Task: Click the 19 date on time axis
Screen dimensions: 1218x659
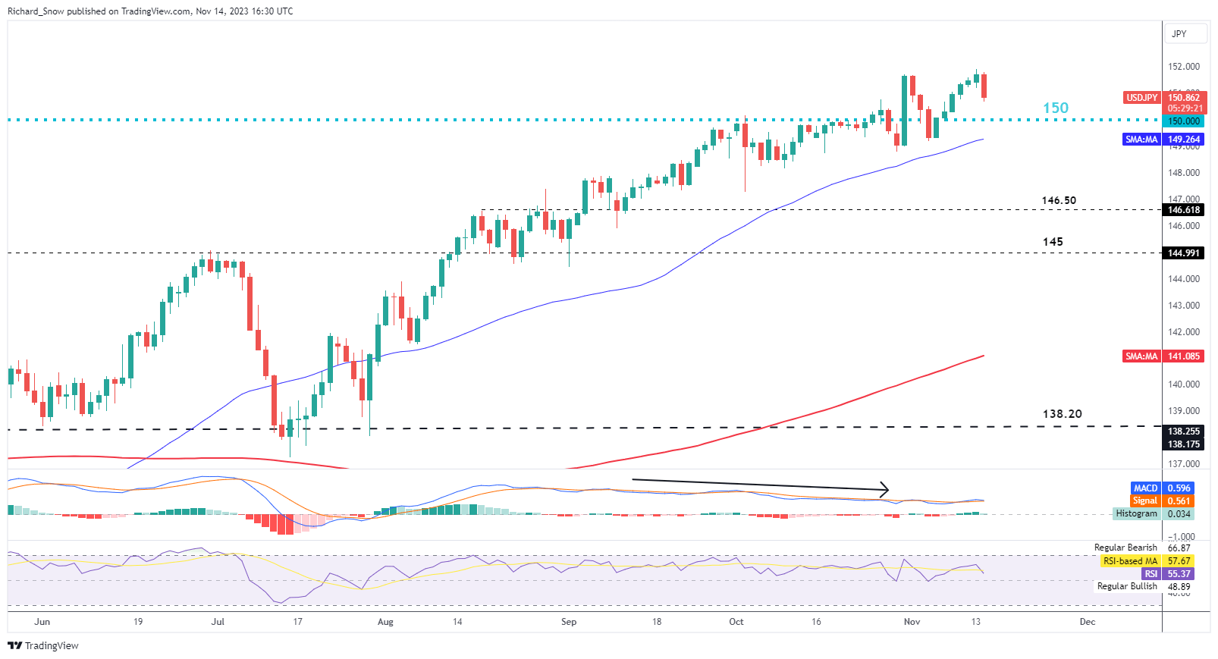Action: (138, 622)
